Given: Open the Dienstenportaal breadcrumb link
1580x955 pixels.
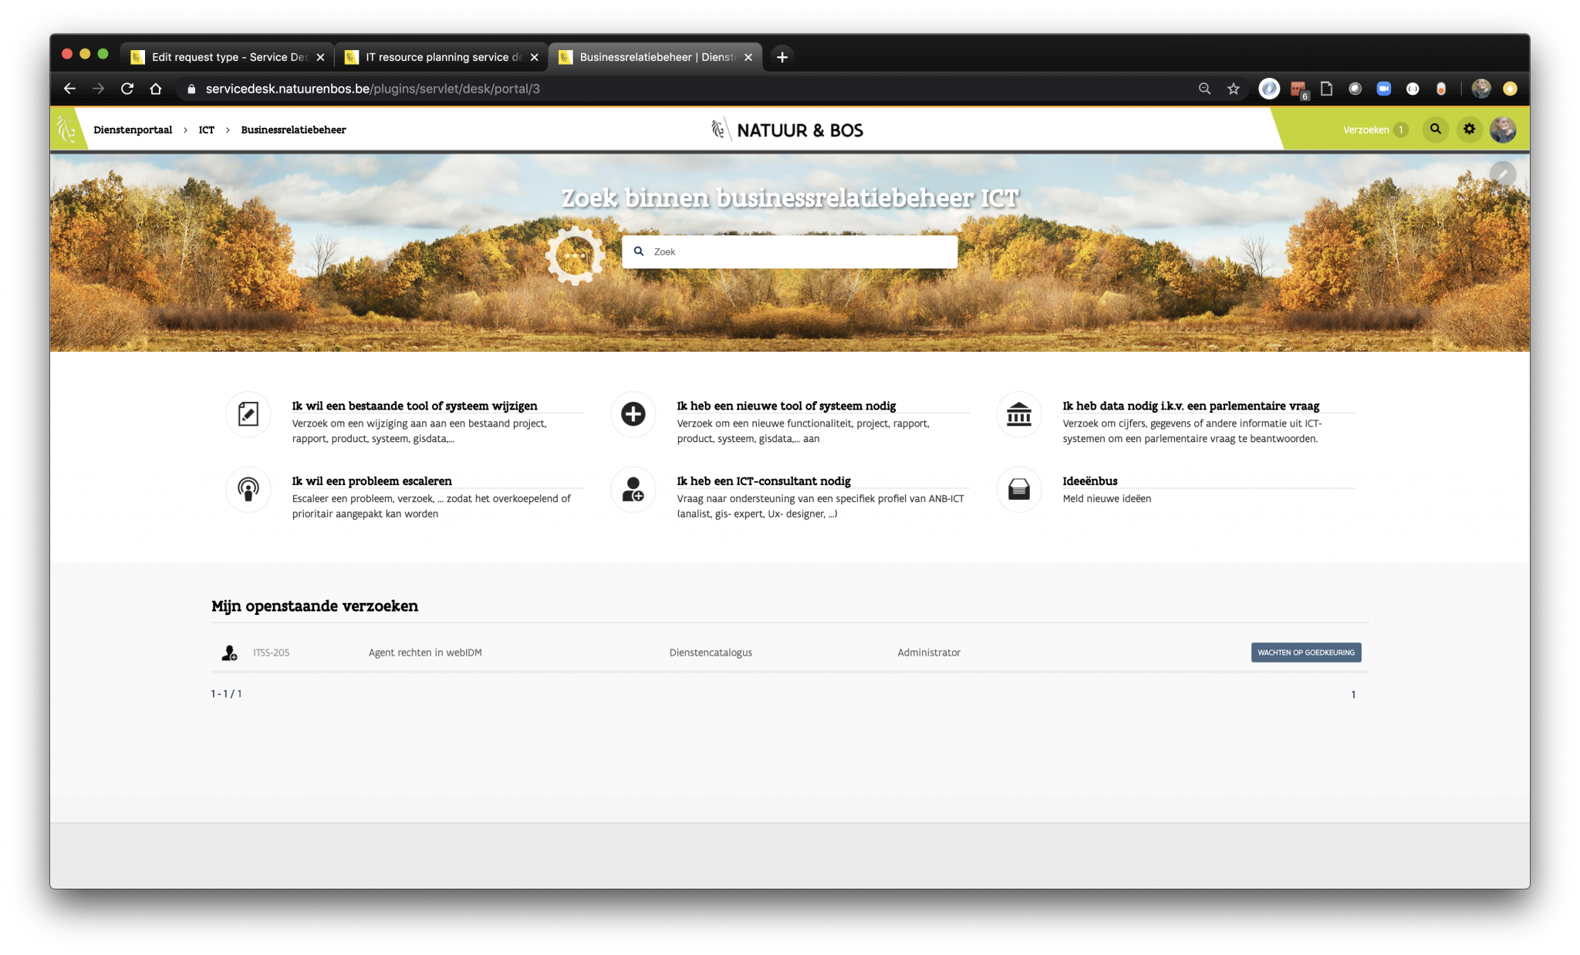Looking at the screenshot, I should tap(133, 130).
